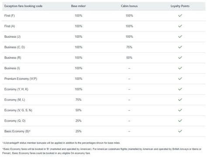Click the checkmark in Business (R) row
The height and width of the screenshot is (157, 207).
point(180,57)
